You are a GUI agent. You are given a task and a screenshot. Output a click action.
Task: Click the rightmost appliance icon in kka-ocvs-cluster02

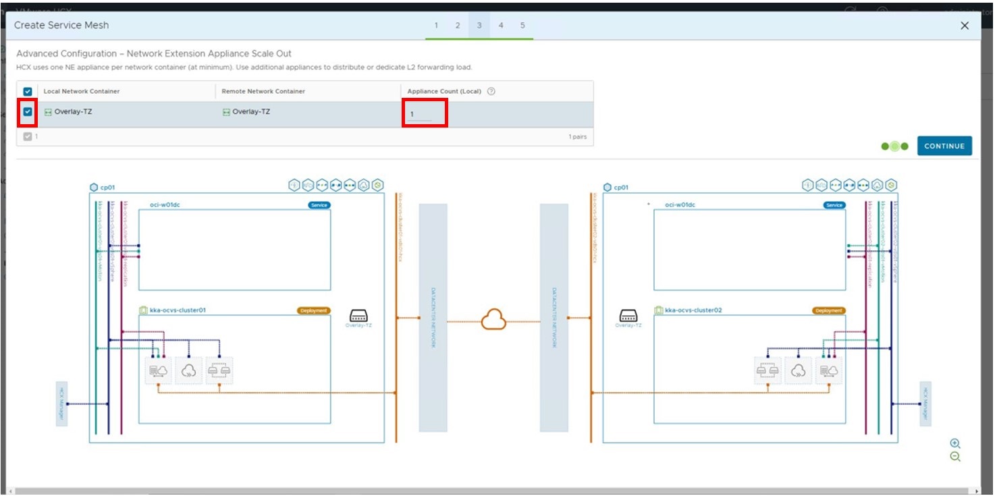tap(828, 370)
